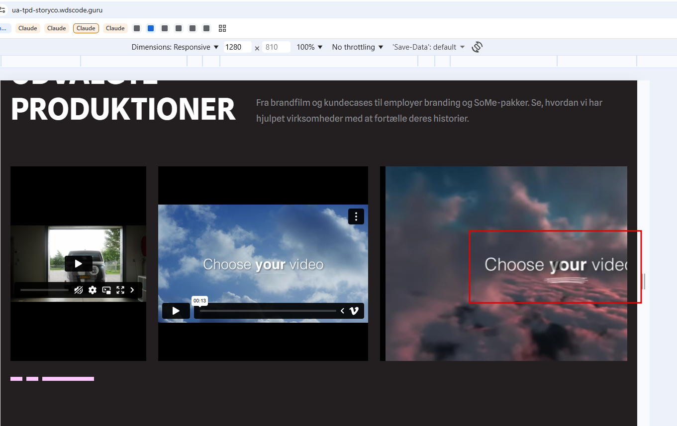The image size is (677, 426).
Task: Click the grid icon in the bookmarks bar
Action: [222, 28]
